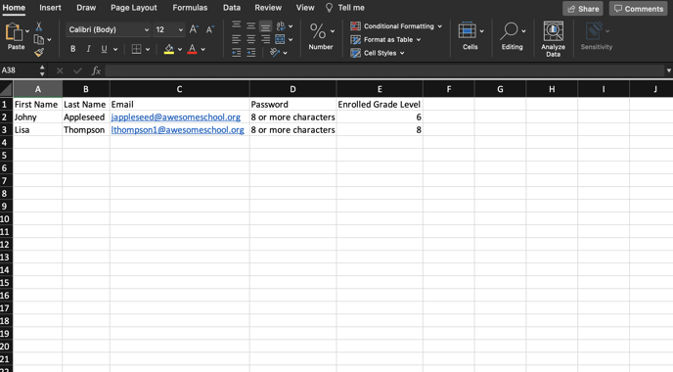Click the Copy icon
Image resolution: width=673 pixels, height=372 pixels.
click(38, 39)
